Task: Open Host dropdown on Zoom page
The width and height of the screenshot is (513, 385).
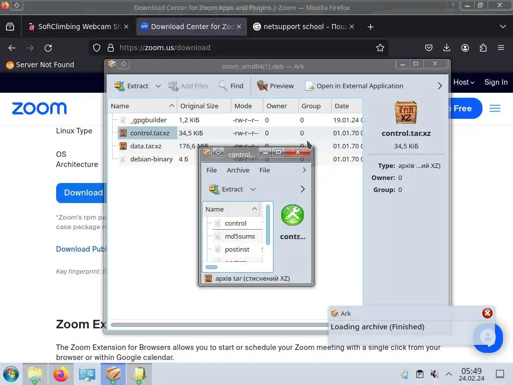Action: click(463, 82)
